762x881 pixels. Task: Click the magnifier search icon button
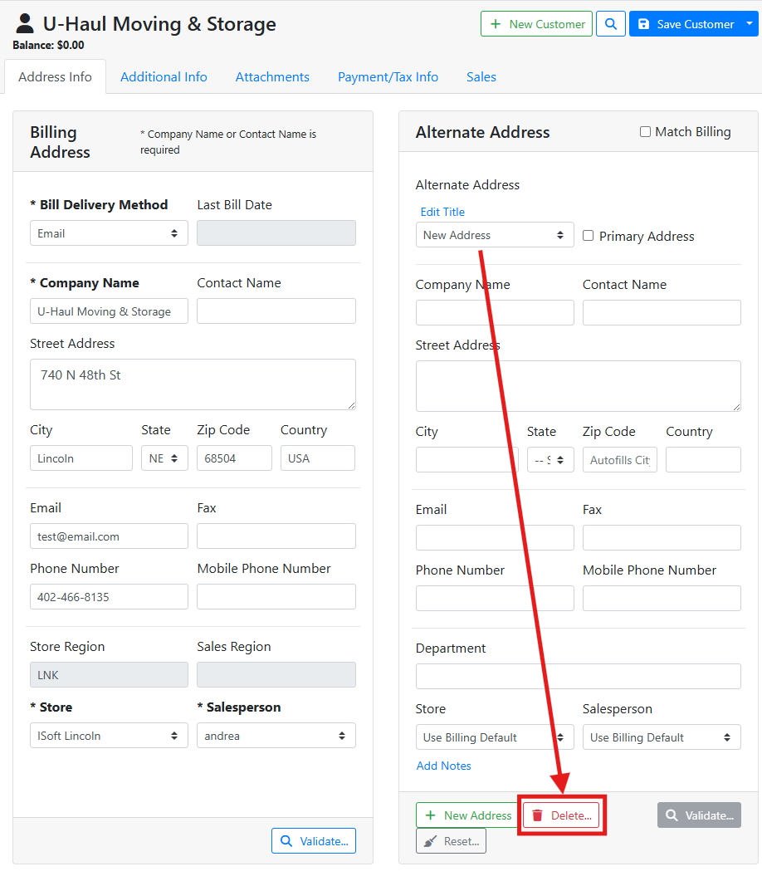pos(610,24)
